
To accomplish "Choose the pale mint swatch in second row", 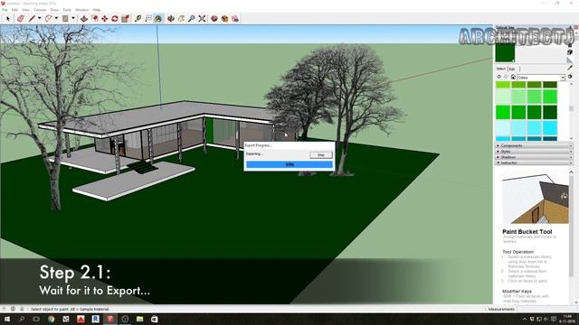I will [503, 97].
